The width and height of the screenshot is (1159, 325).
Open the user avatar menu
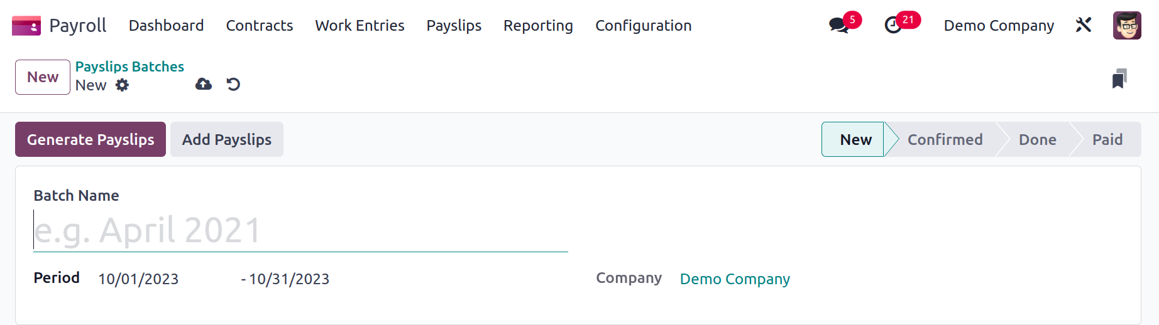(1127, 26)
